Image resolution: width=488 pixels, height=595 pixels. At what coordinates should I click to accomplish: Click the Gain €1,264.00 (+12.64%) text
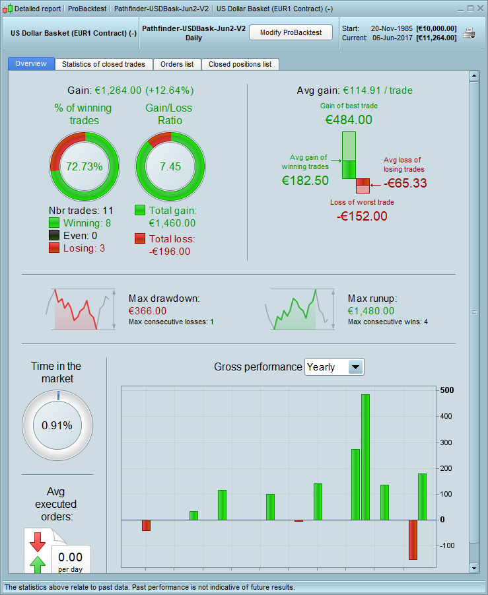[x=131, y=90]
